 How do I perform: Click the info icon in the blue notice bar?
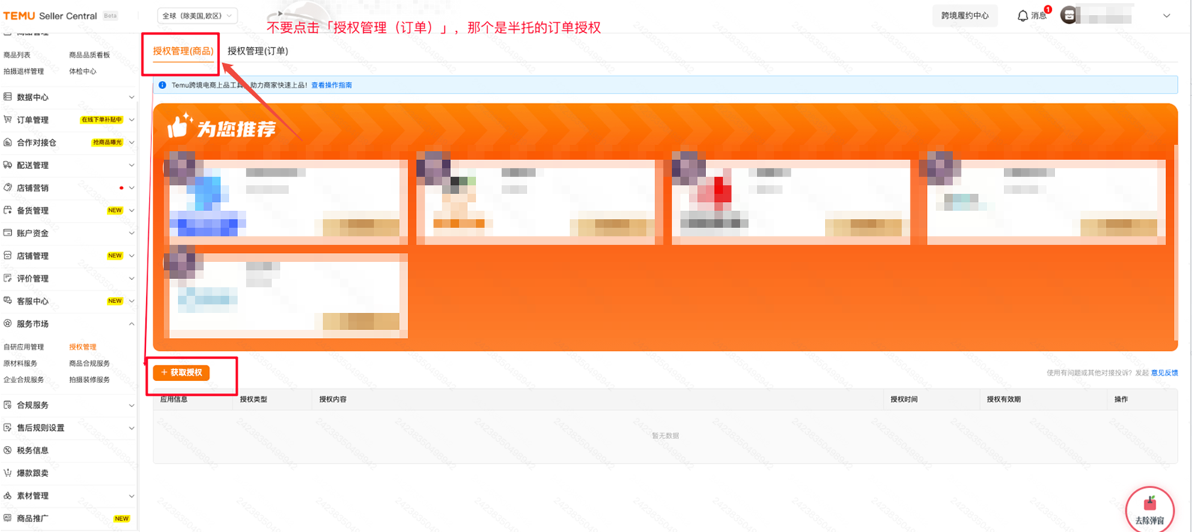(162, 85)
